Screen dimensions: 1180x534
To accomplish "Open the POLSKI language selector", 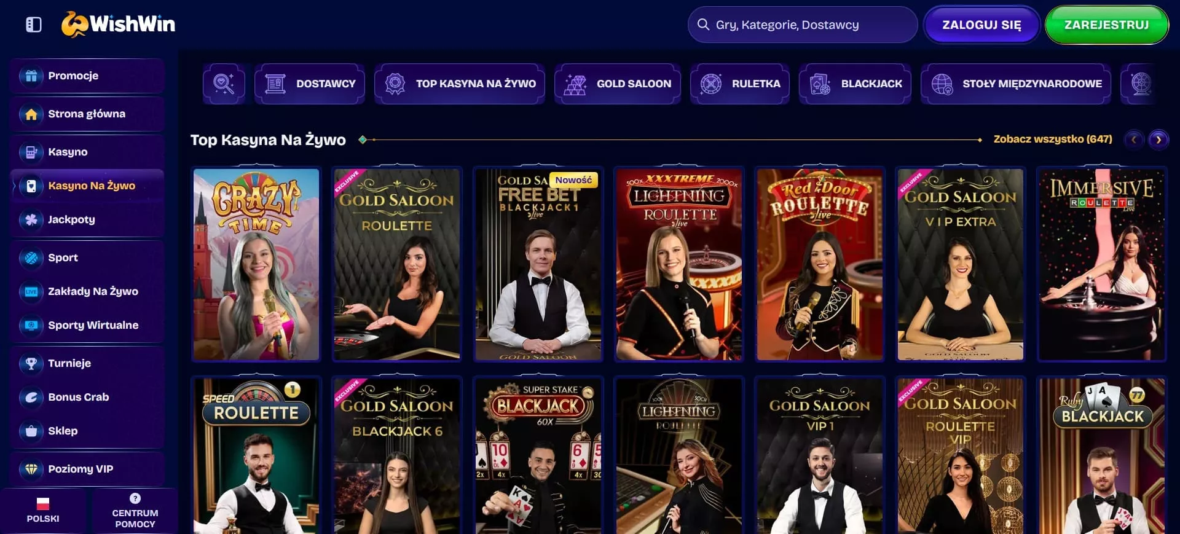I will click(x=43, y=511).
